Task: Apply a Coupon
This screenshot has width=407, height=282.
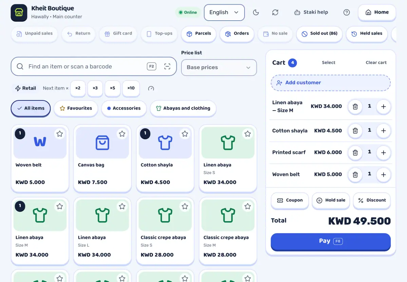Action: click(x=290, y=201)
